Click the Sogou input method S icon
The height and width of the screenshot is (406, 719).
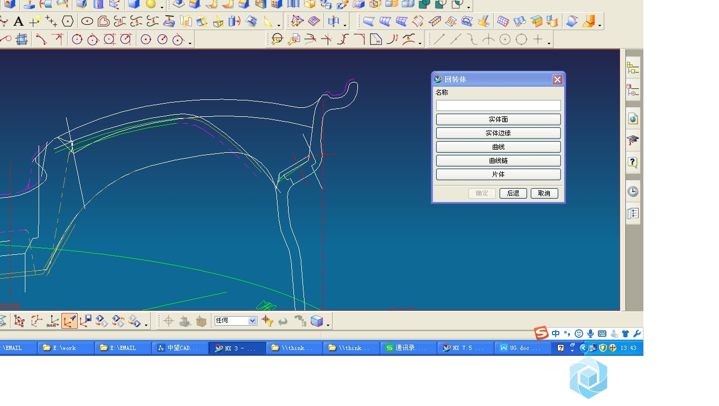point(541,333)
